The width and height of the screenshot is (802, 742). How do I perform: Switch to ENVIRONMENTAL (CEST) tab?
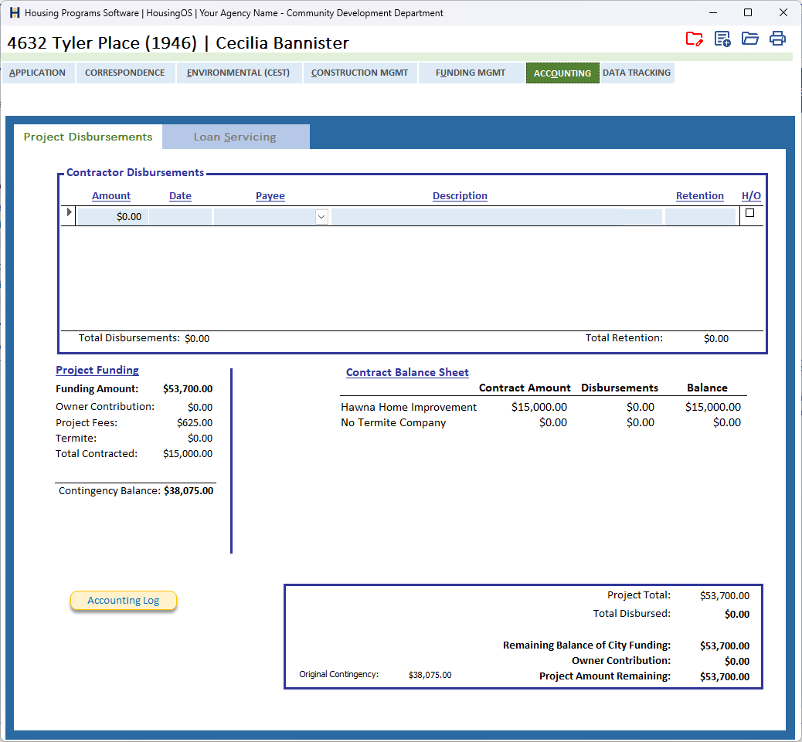click(238, 73)
